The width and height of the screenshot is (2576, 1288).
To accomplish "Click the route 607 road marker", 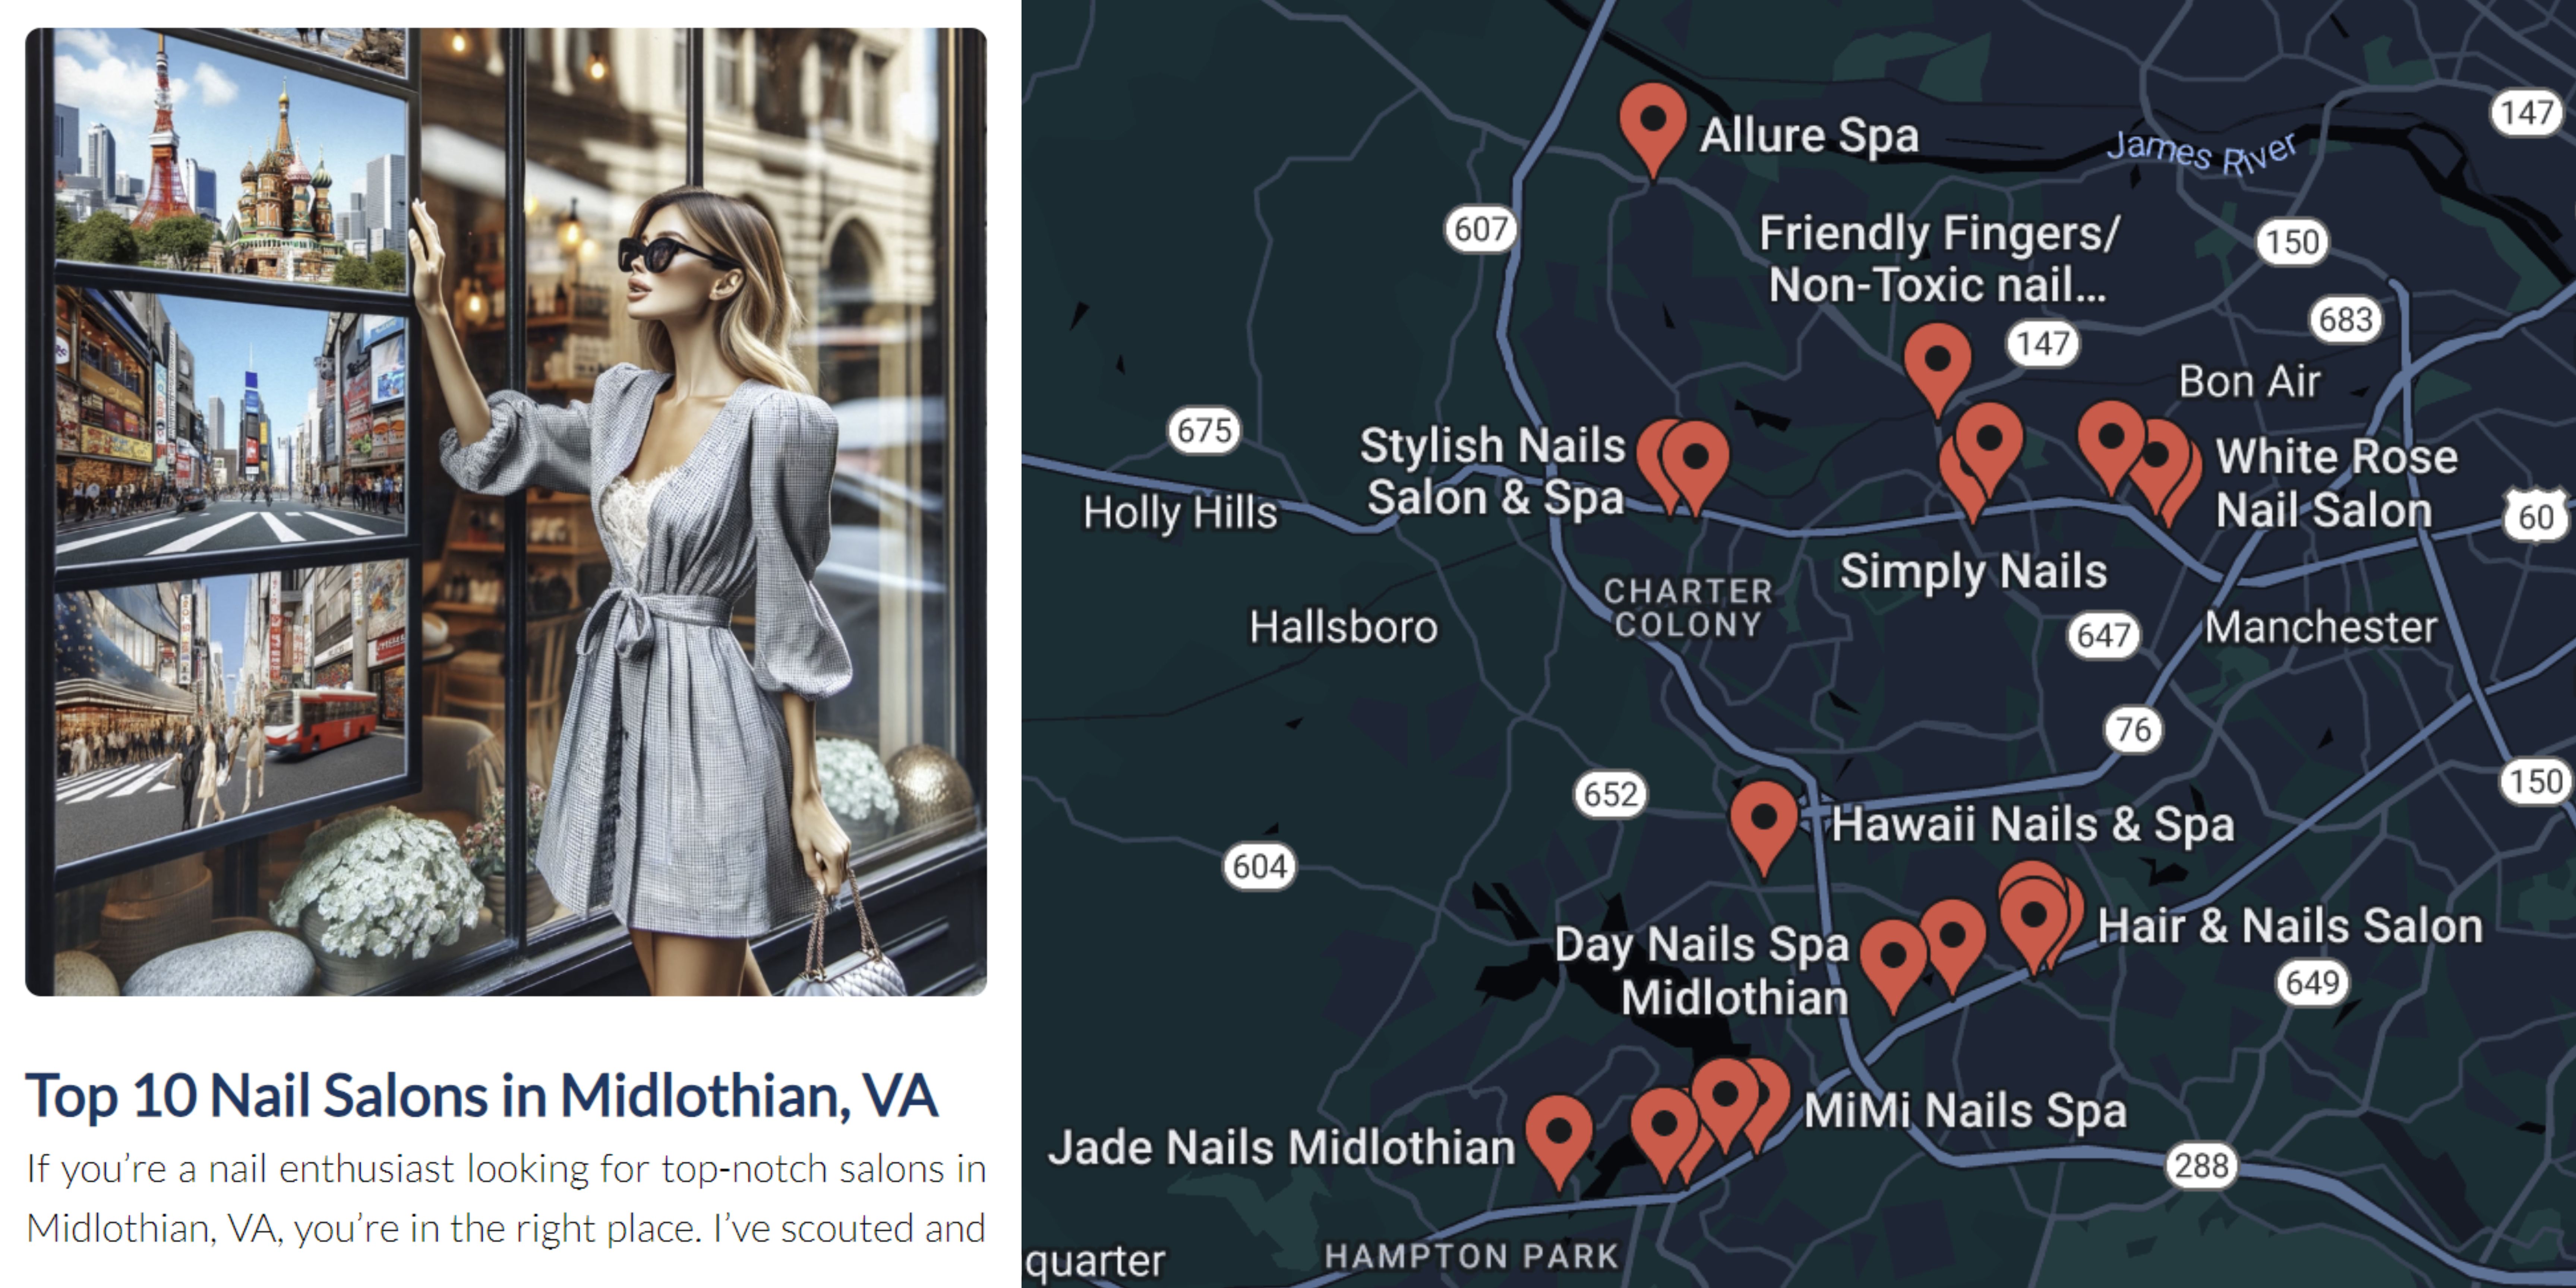I will 1480,229.
